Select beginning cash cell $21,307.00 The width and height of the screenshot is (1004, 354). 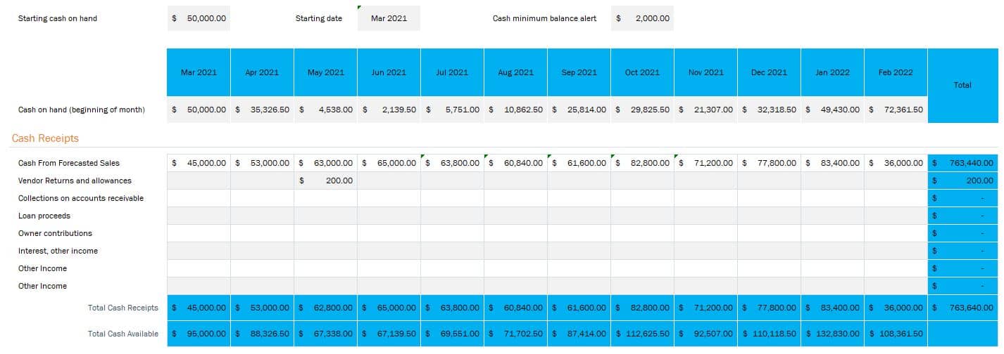coord(705,110)
